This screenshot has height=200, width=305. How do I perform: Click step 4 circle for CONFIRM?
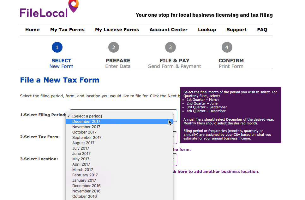coord(227,47)
